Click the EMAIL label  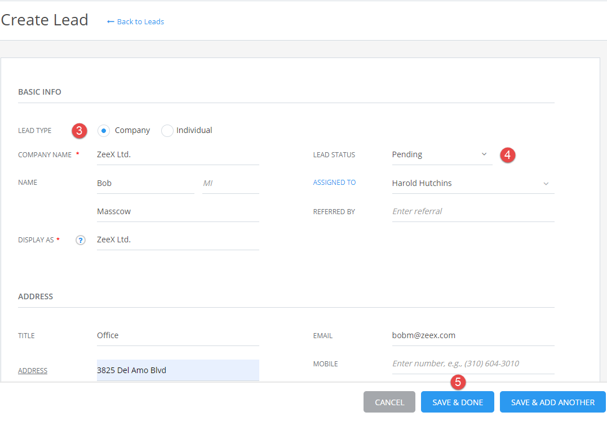(x=323, y=336)
